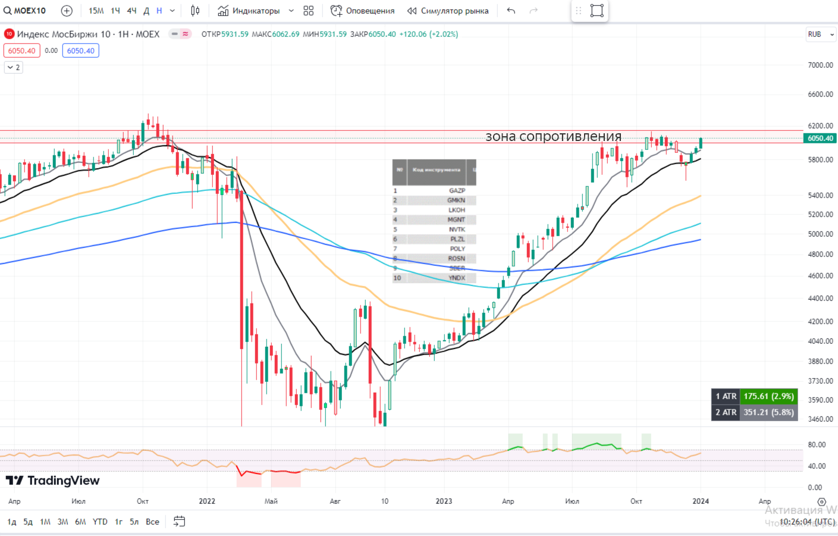Click the GAZP row in the instrument table

[x=434, y=191]
